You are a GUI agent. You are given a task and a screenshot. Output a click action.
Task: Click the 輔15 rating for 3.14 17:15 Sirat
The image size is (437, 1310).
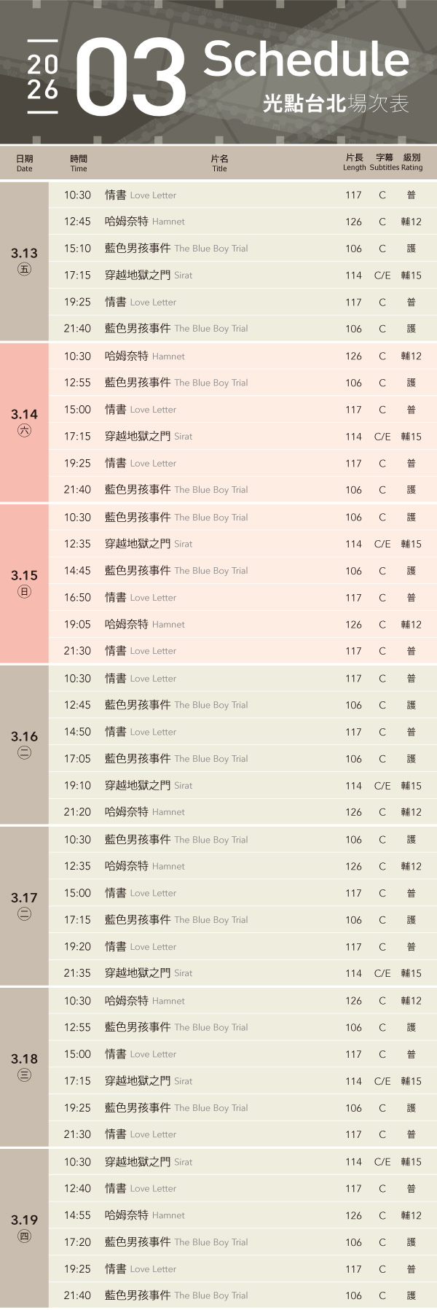[x=411, y=437]
